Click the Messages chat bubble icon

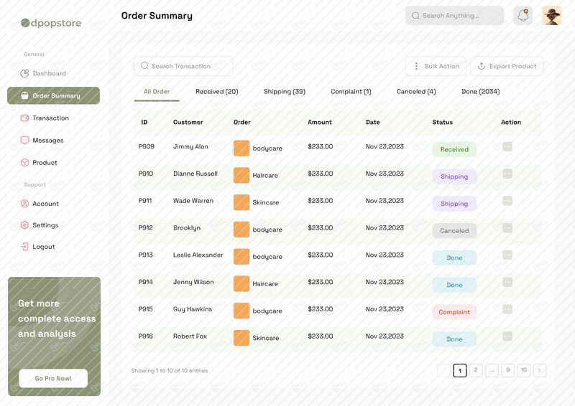point(24,140)
